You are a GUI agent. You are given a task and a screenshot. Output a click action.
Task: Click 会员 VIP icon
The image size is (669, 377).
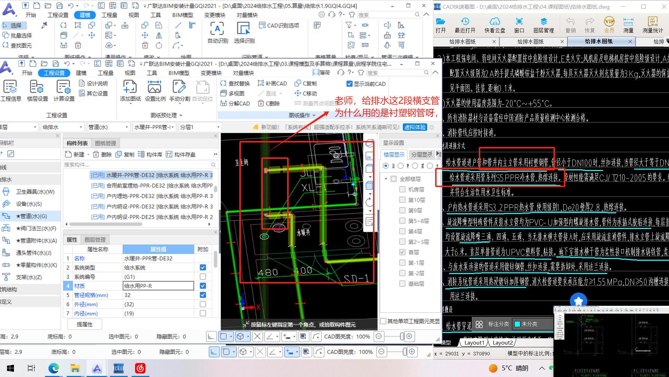[x=609, y=25]
